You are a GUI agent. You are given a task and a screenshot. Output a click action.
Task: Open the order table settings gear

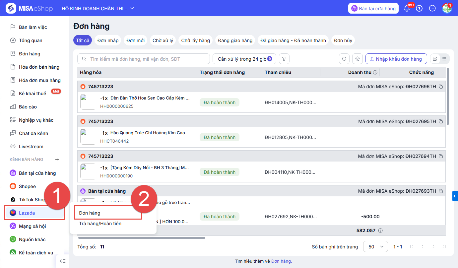point(358,59)
